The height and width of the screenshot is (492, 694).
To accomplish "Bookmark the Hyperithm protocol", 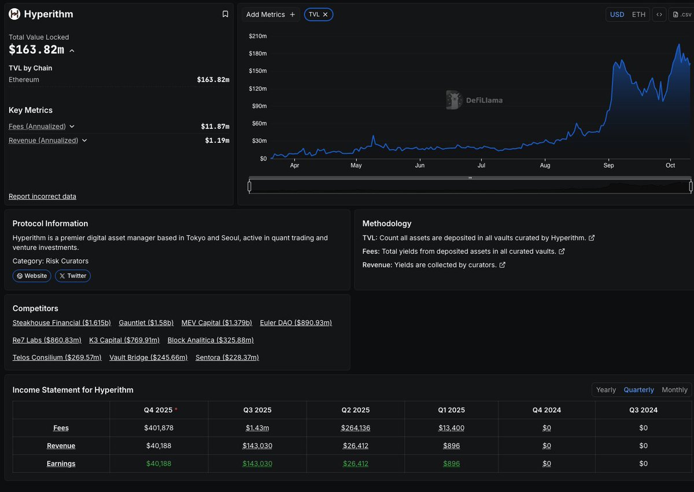I will (x=226, y=14).
